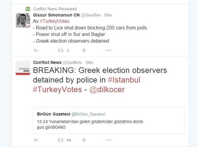Image resolution: width=198 pixels, height=147 pixels.
Task: Reply to Gissur Simonarson's tweet
Action: [x=36, y=50]
